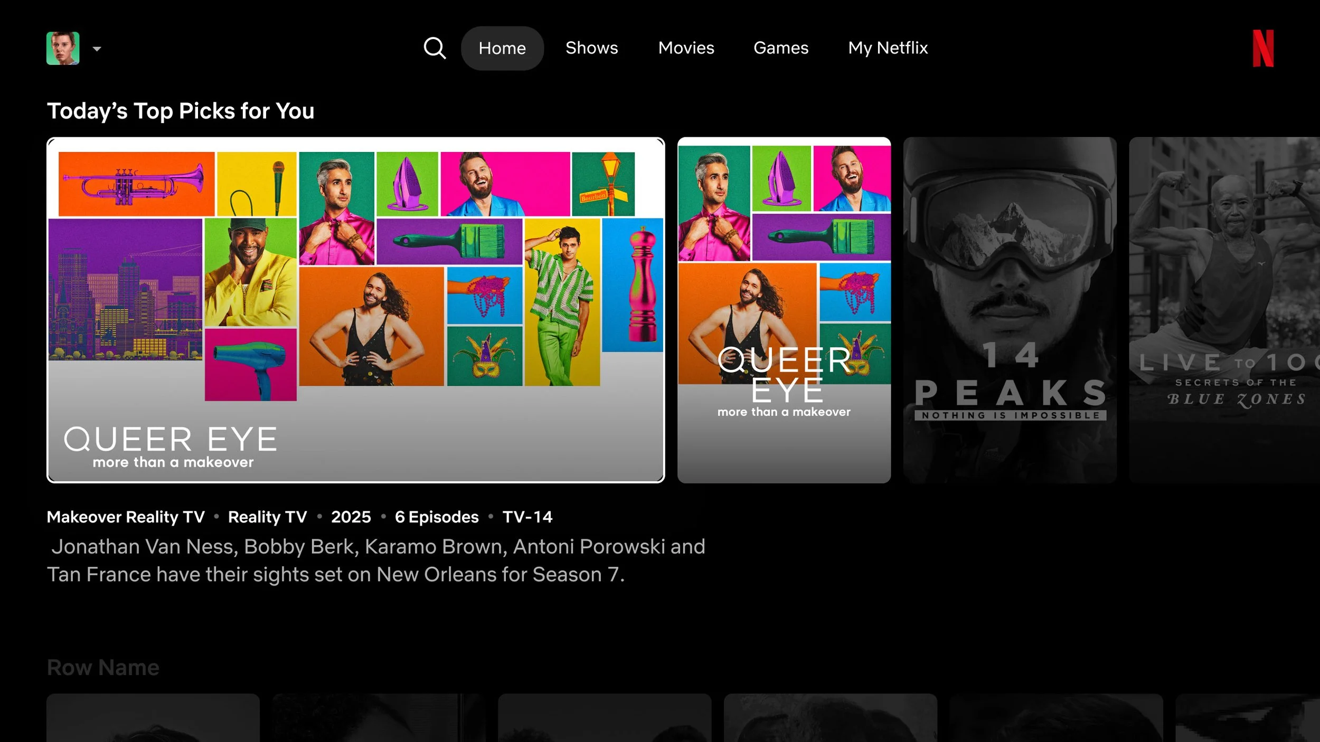Switch to the Shows tab

click(591, 48)
